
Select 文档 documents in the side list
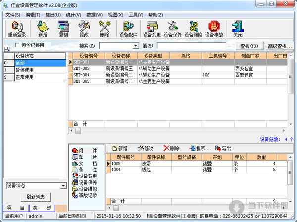tap(85, 164)
